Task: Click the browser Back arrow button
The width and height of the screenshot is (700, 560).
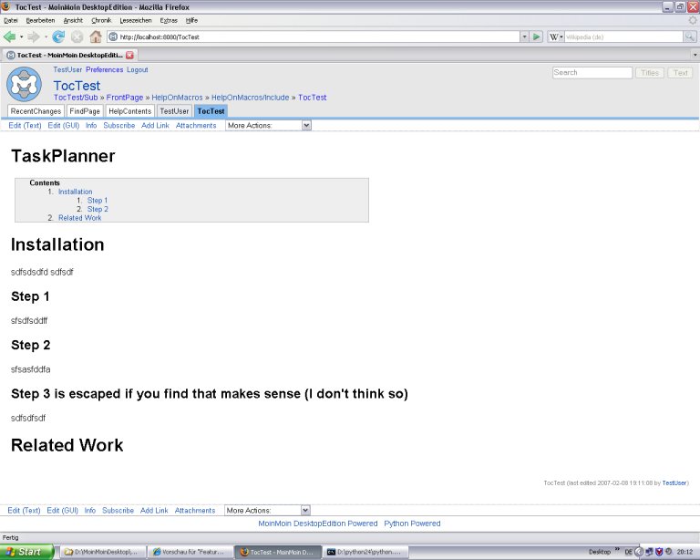Action: [x=10, y=37]
